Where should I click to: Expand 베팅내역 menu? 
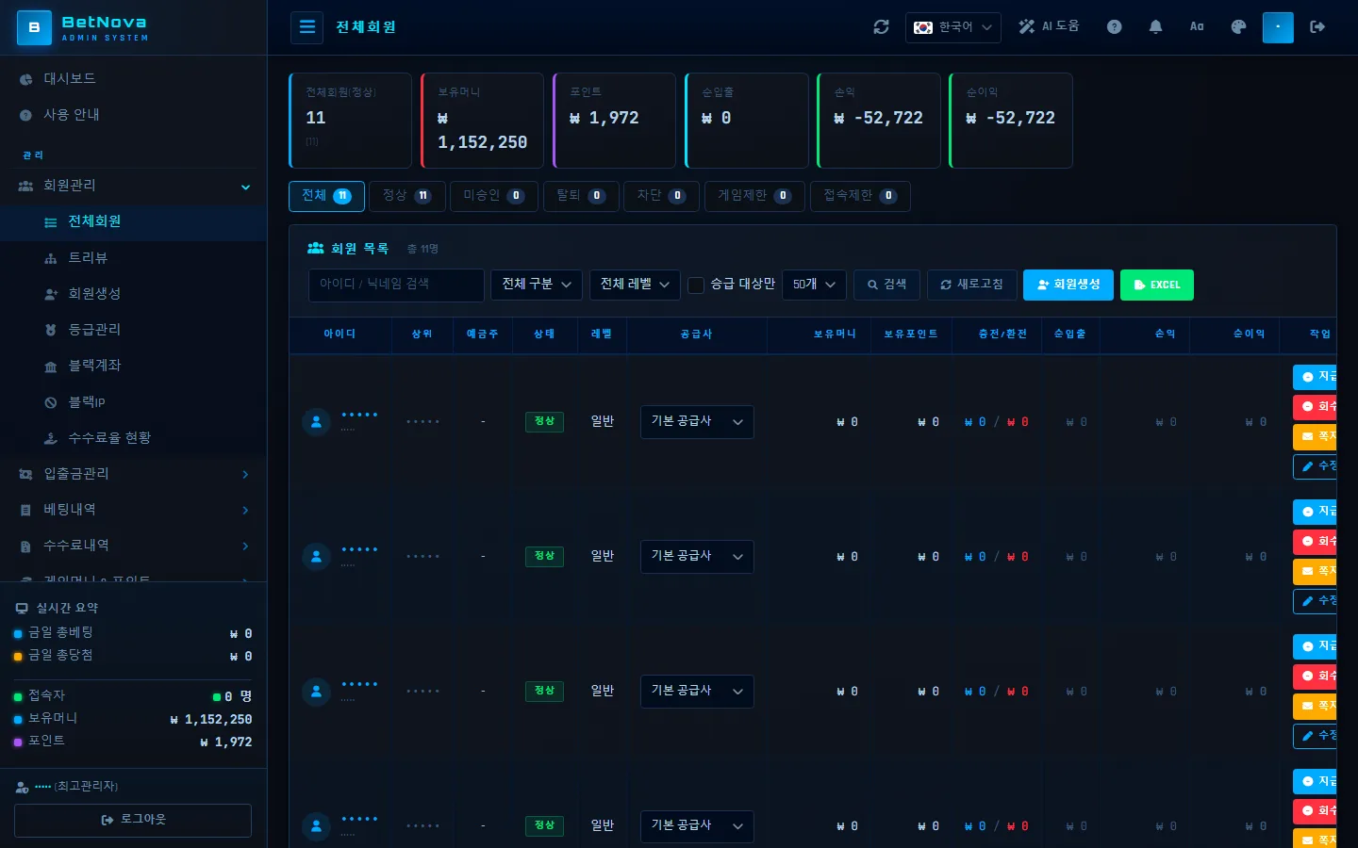pos(133,510)
